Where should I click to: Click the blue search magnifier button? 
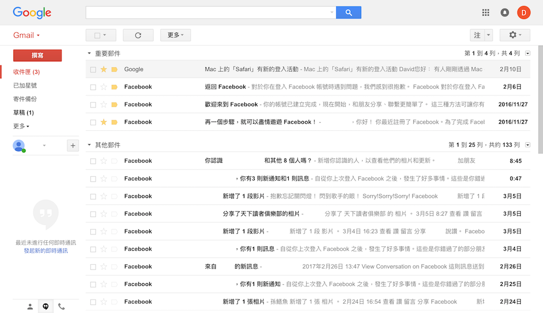pyautogui.click(x=348, y=12)
